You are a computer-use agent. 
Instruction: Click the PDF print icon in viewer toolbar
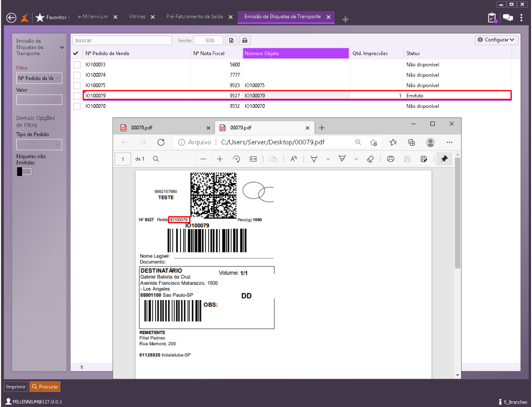click(391, 159)
